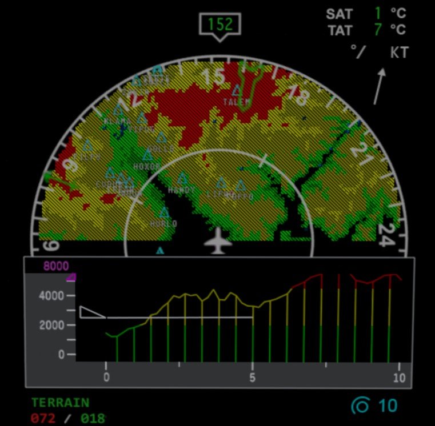
Task: Select the HOXOR waypoint triangle
Action: [x=147, y=155]
